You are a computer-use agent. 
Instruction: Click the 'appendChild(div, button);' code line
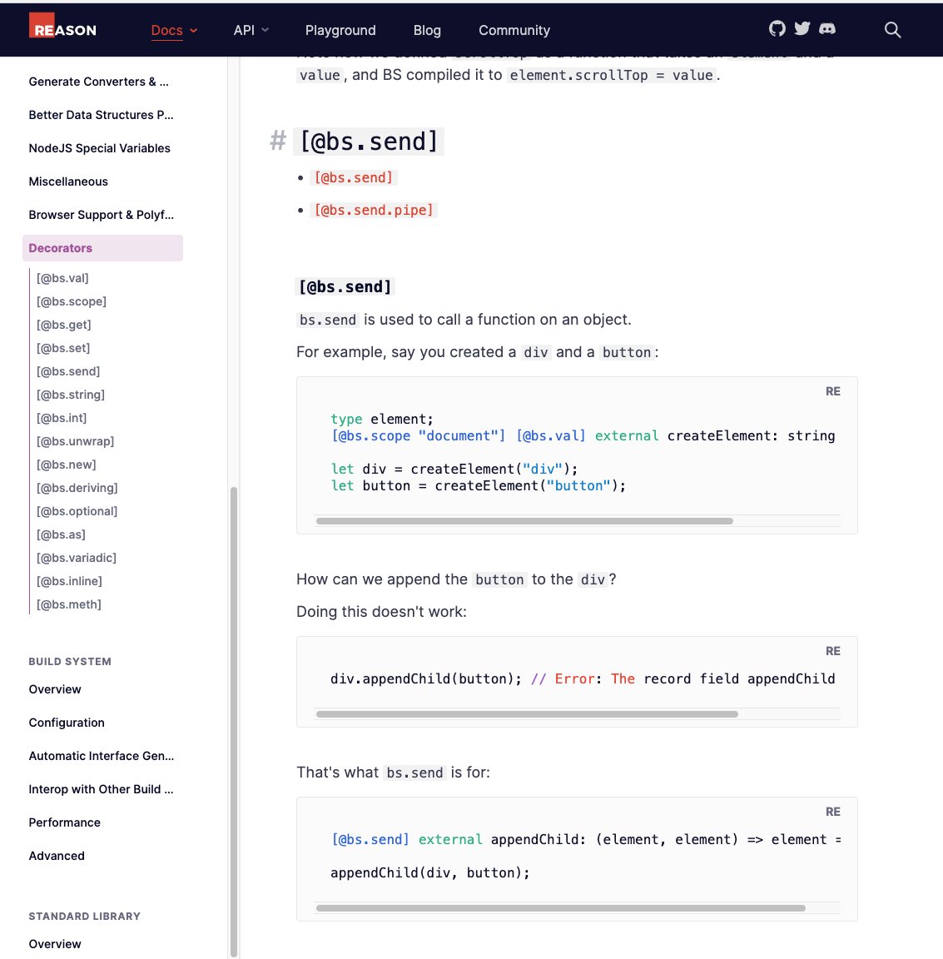pos(430,872)
